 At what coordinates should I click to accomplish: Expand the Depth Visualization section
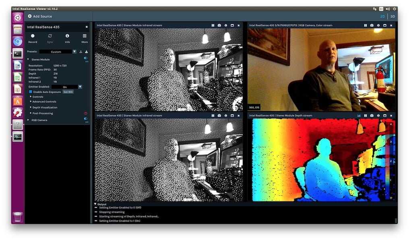(43, 108)
